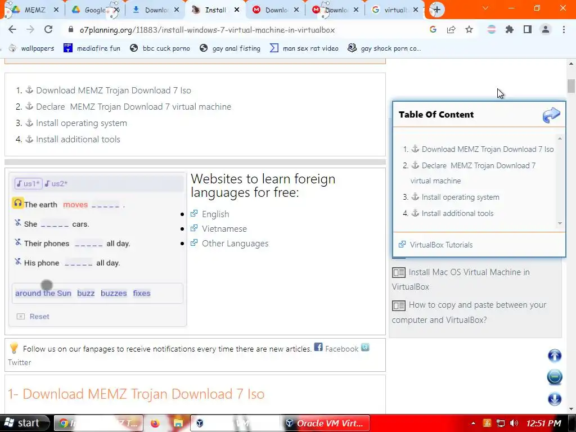
Task: Jump to 'Install operating system' in the main article list
Action: (x=81, y=123)
